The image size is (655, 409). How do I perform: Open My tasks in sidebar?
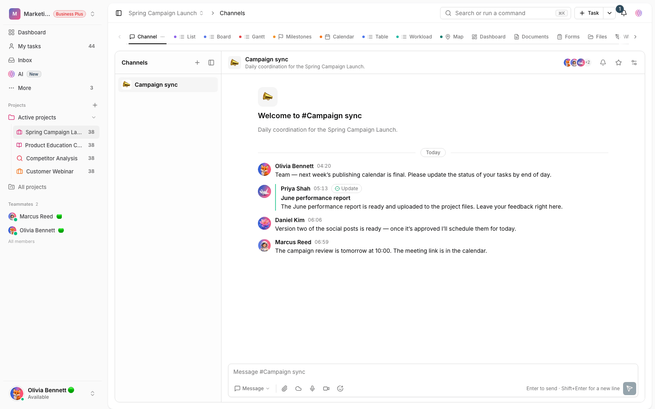pyautogui.click(x=52, y=46)
